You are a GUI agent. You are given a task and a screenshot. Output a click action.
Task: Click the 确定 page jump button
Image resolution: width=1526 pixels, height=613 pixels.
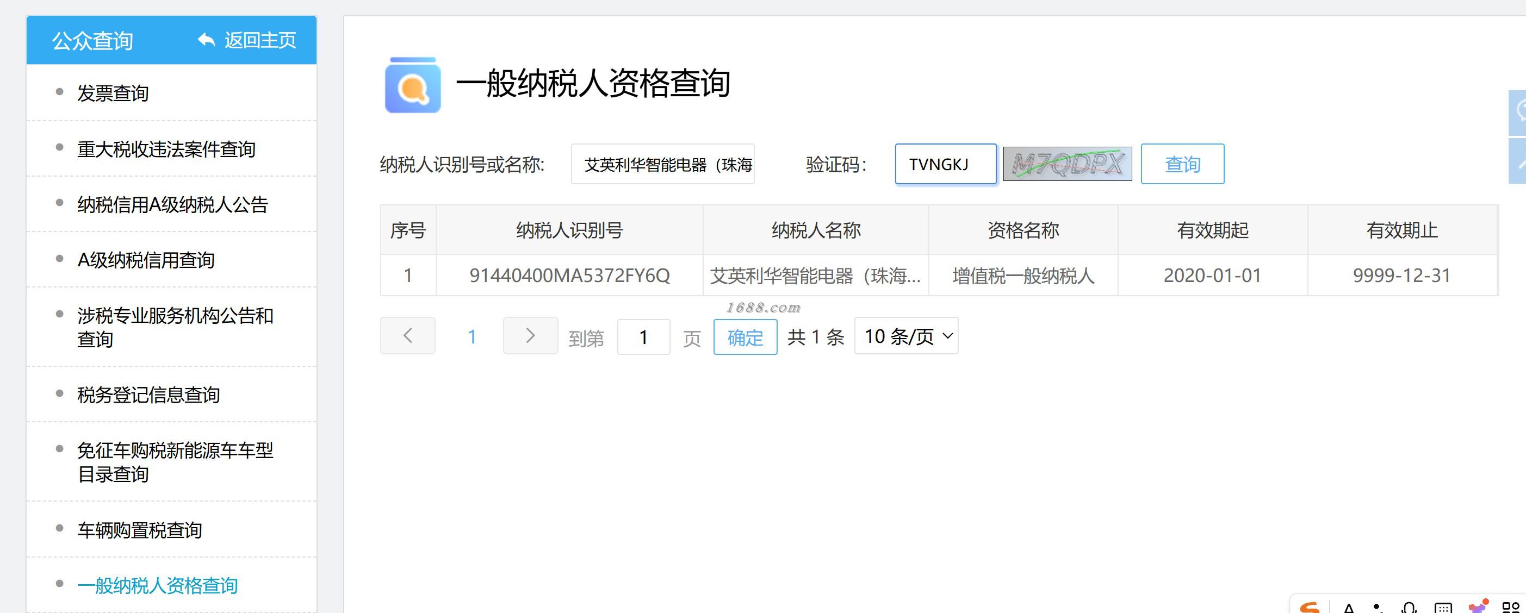click(745, 337)
